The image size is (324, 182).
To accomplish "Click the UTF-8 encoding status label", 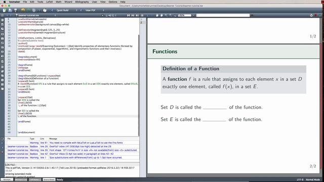I will pos(300,179).
